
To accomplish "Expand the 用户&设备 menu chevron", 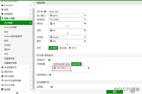I will (31, 76).
